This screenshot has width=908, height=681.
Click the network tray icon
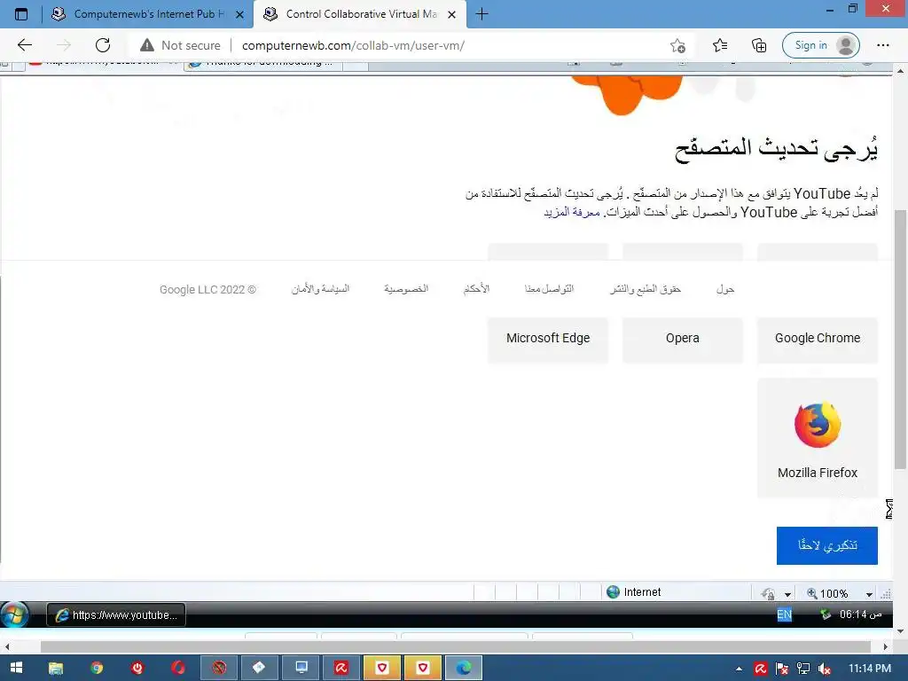[803, 669]
